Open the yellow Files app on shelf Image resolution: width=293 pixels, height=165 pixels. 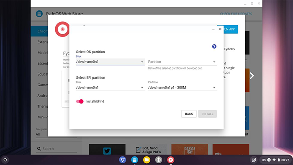tap(146, 160)
